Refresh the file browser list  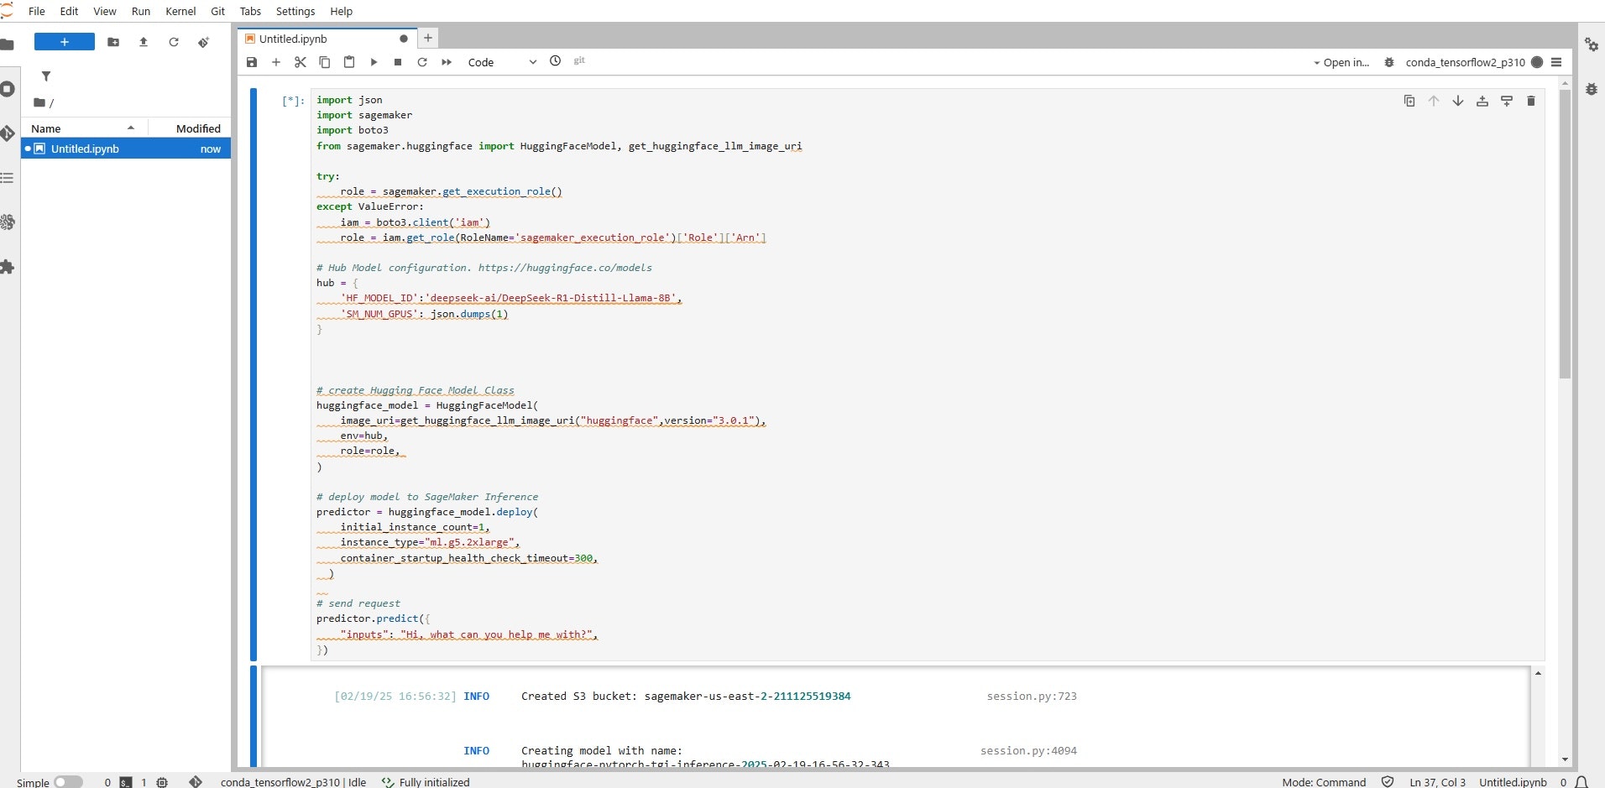coord(174,42)
